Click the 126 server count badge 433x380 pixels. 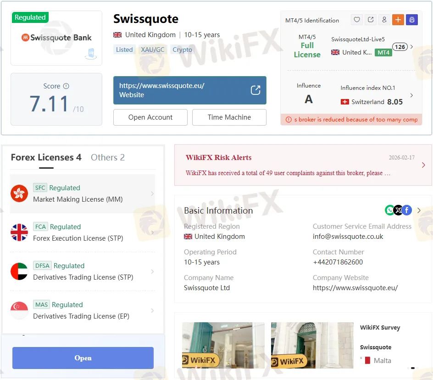pyautogui.click(x=400, y=47)
